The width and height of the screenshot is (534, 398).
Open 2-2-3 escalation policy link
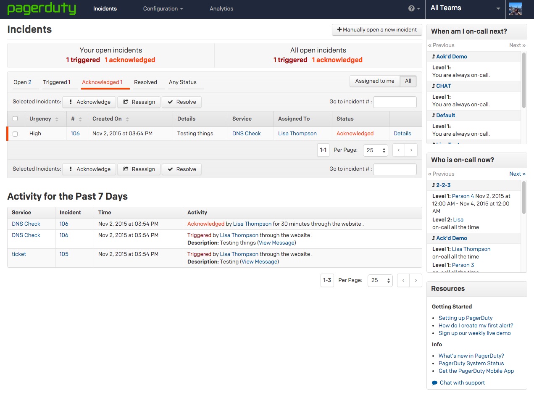(443, 185)
